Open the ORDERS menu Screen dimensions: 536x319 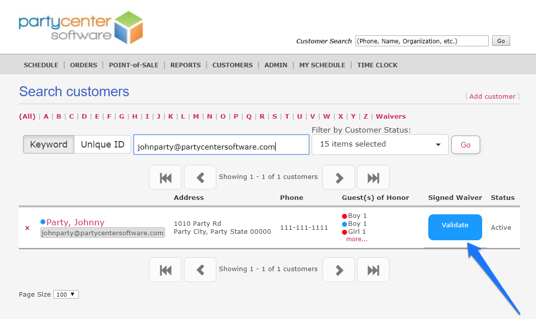tap(83, 65)
